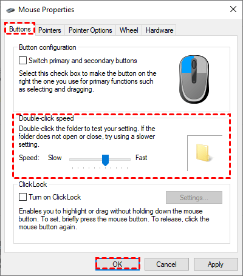
Task: Select the Hardware tab
Action: 159,30
